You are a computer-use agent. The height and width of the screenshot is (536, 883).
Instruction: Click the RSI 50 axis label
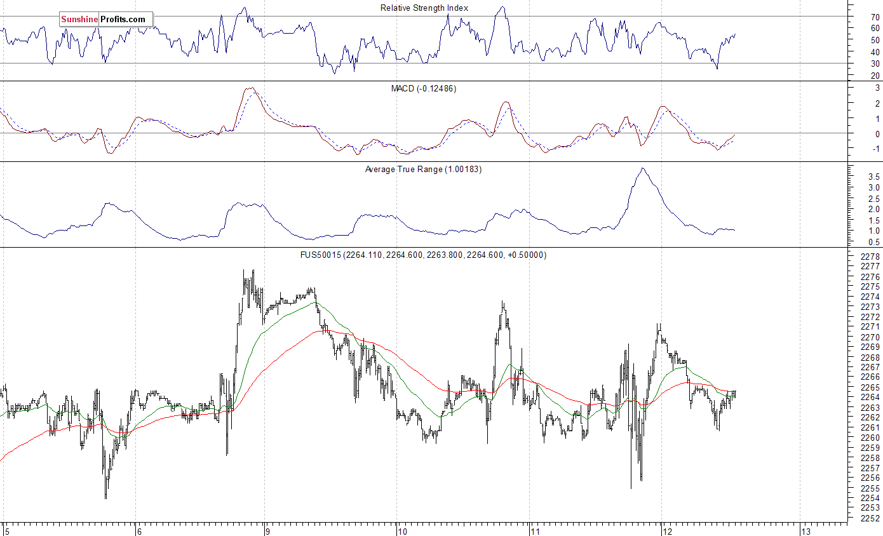tap(875, 40)
